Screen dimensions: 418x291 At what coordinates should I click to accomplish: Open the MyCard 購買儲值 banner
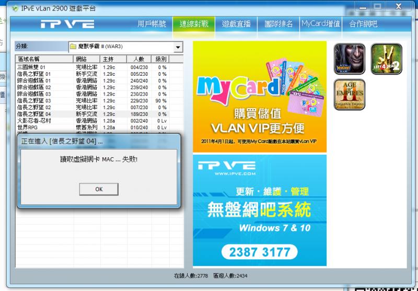pos(260,97)
